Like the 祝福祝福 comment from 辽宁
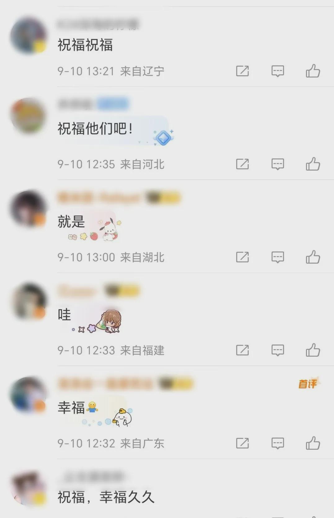 pyautogui.click(x=313, y=71)
